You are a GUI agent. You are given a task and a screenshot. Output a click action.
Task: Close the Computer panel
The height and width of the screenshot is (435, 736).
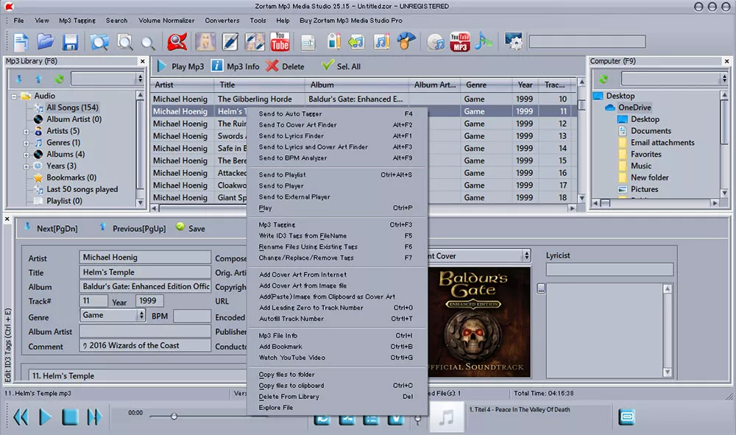[x=726, y=61]
